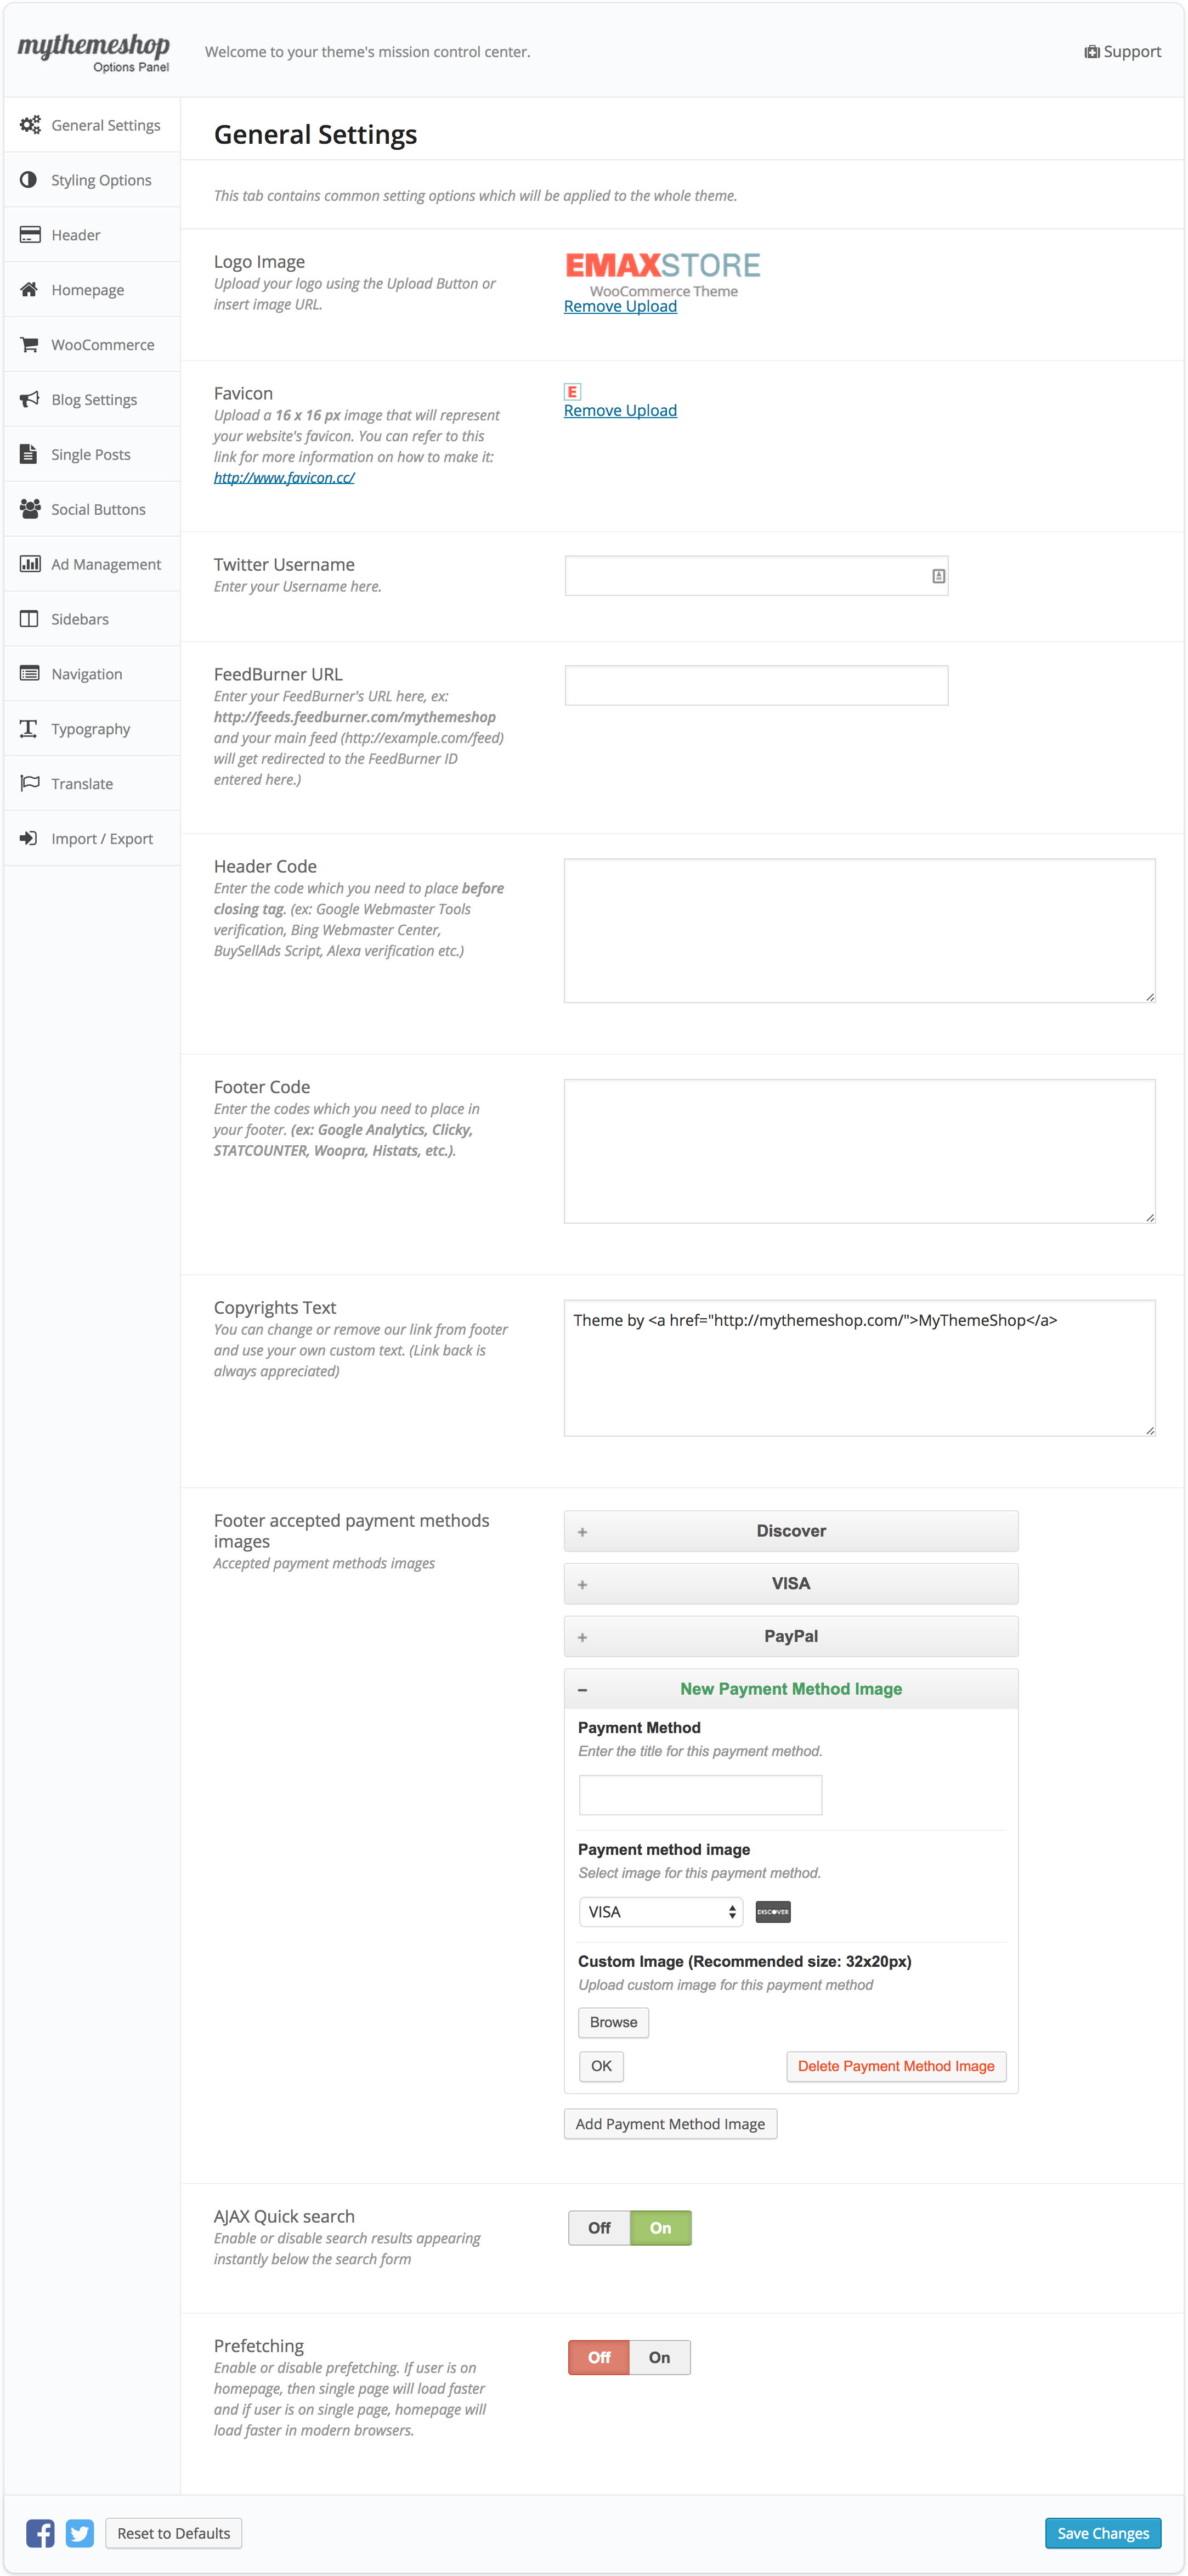Open Support in the top right corner
Screen dimensions: 1188x2576
pyautogui.click(x=1122, y=51)
